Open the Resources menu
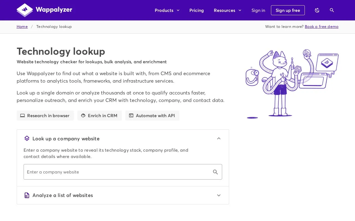Viewport: 355px width, 221px height. (227, 10)
